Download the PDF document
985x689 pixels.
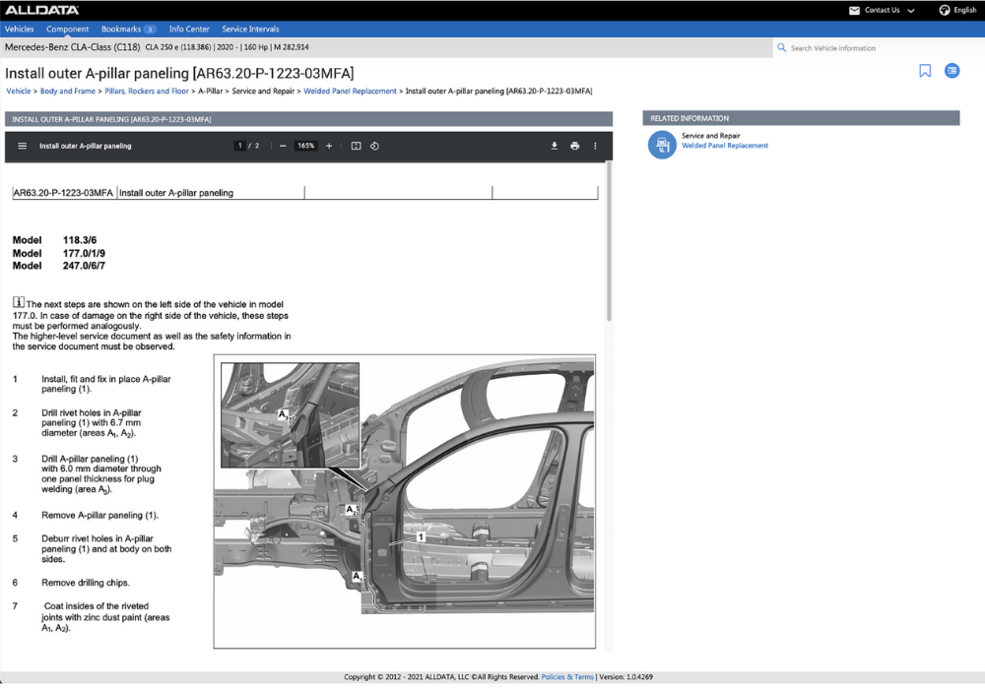click(554, 146)
